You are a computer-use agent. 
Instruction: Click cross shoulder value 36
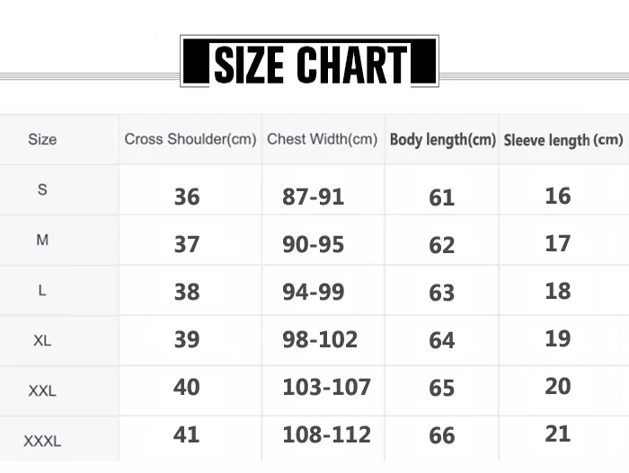(187, 197)
